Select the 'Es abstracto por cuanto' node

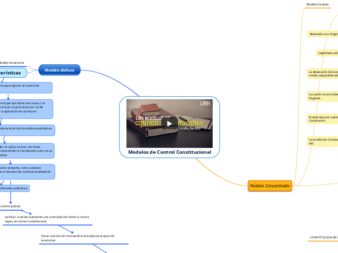tap(322, 119)
